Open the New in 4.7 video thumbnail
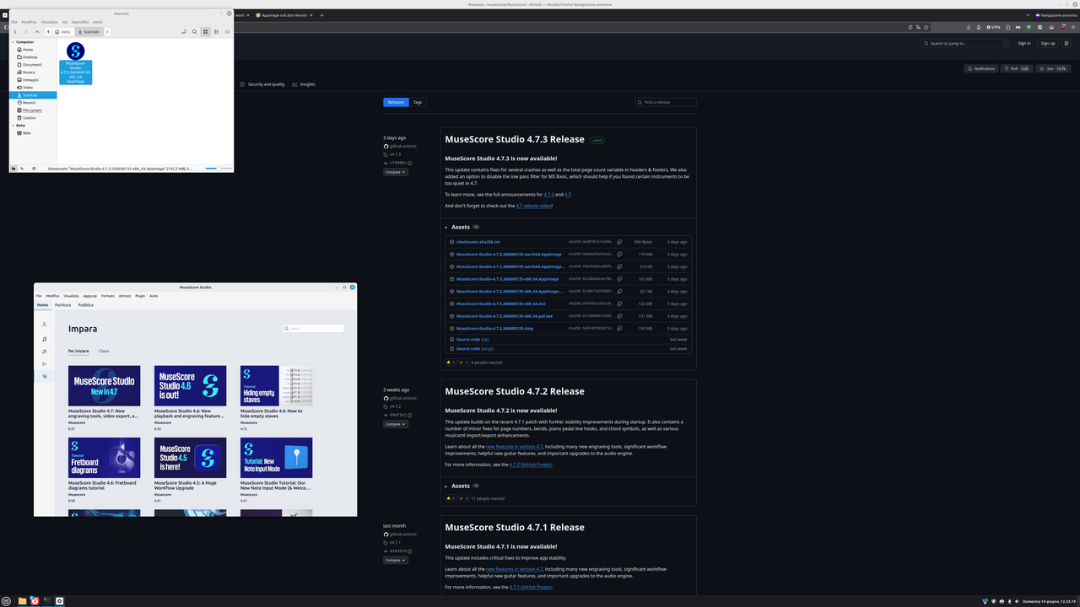Screen dimensions: 1080x607 tap(105, 386)
